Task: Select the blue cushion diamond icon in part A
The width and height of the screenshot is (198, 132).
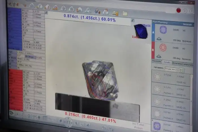Action: coord(163,30)
